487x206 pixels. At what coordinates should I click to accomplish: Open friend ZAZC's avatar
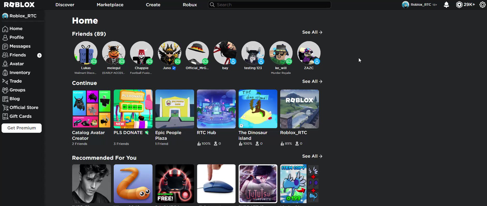coord(309,53)
